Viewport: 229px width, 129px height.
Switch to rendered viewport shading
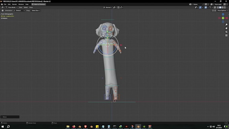click(x=225, y=7)
